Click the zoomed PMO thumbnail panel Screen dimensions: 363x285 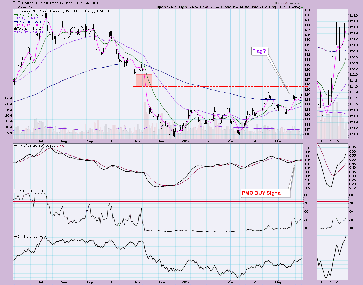332,166
